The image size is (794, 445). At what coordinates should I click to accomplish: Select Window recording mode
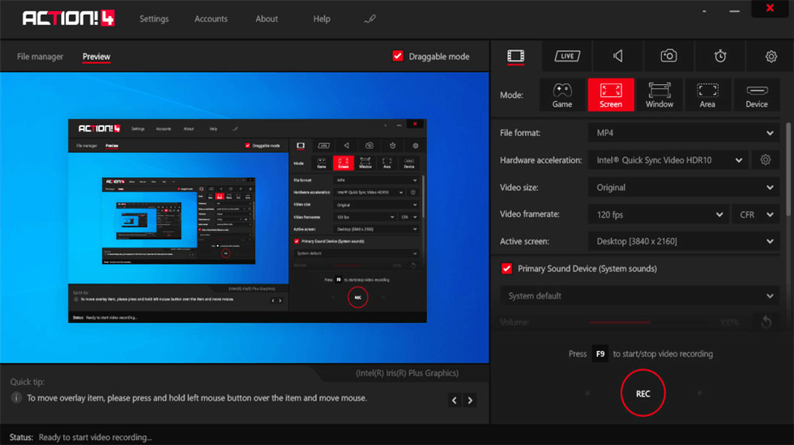pos(660,95)
